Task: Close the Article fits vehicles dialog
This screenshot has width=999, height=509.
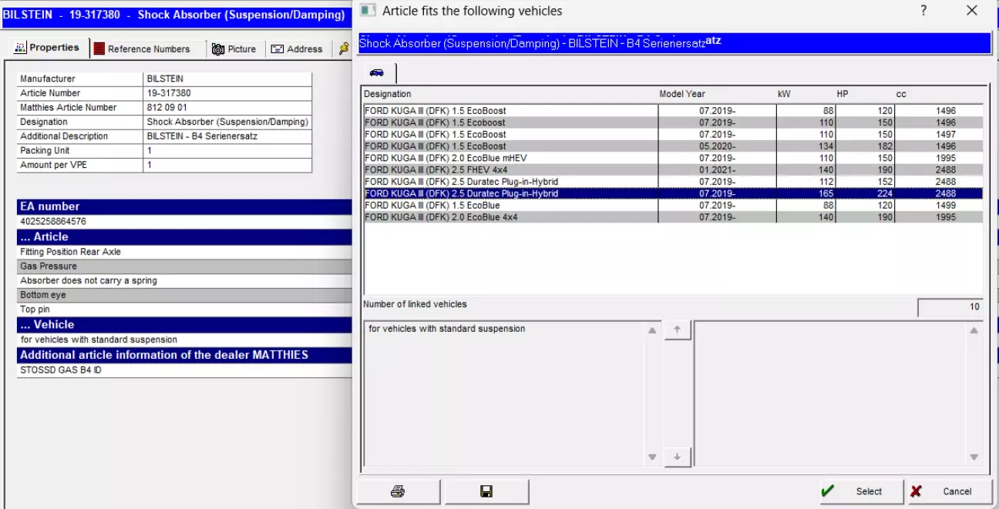Action: click(x=971, y=11)
